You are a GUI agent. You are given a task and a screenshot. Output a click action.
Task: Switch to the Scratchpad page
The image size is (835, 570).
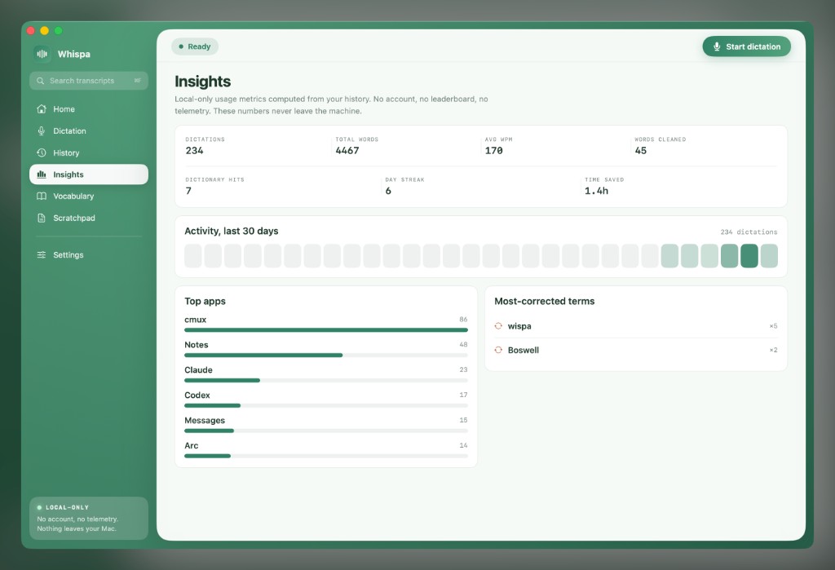89,218
